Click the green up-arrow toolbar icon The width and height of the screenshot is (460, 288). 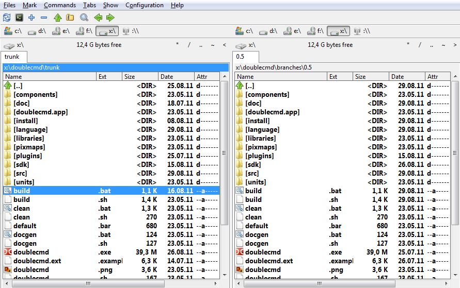[58, 18]
